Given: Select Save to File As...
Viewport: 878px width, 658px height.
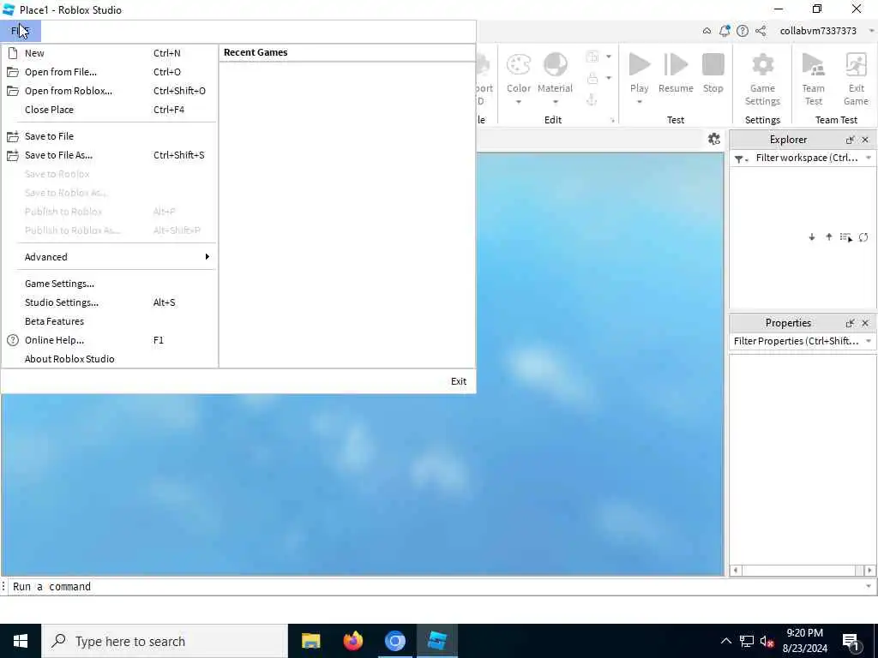Looking at the screenshot, I should (109, 155).
